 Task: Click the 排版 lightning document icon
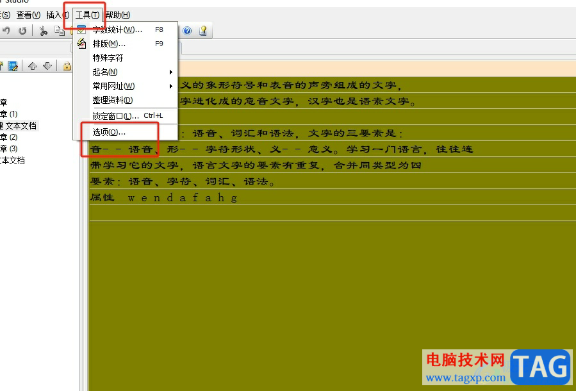(x=81, y=44)
